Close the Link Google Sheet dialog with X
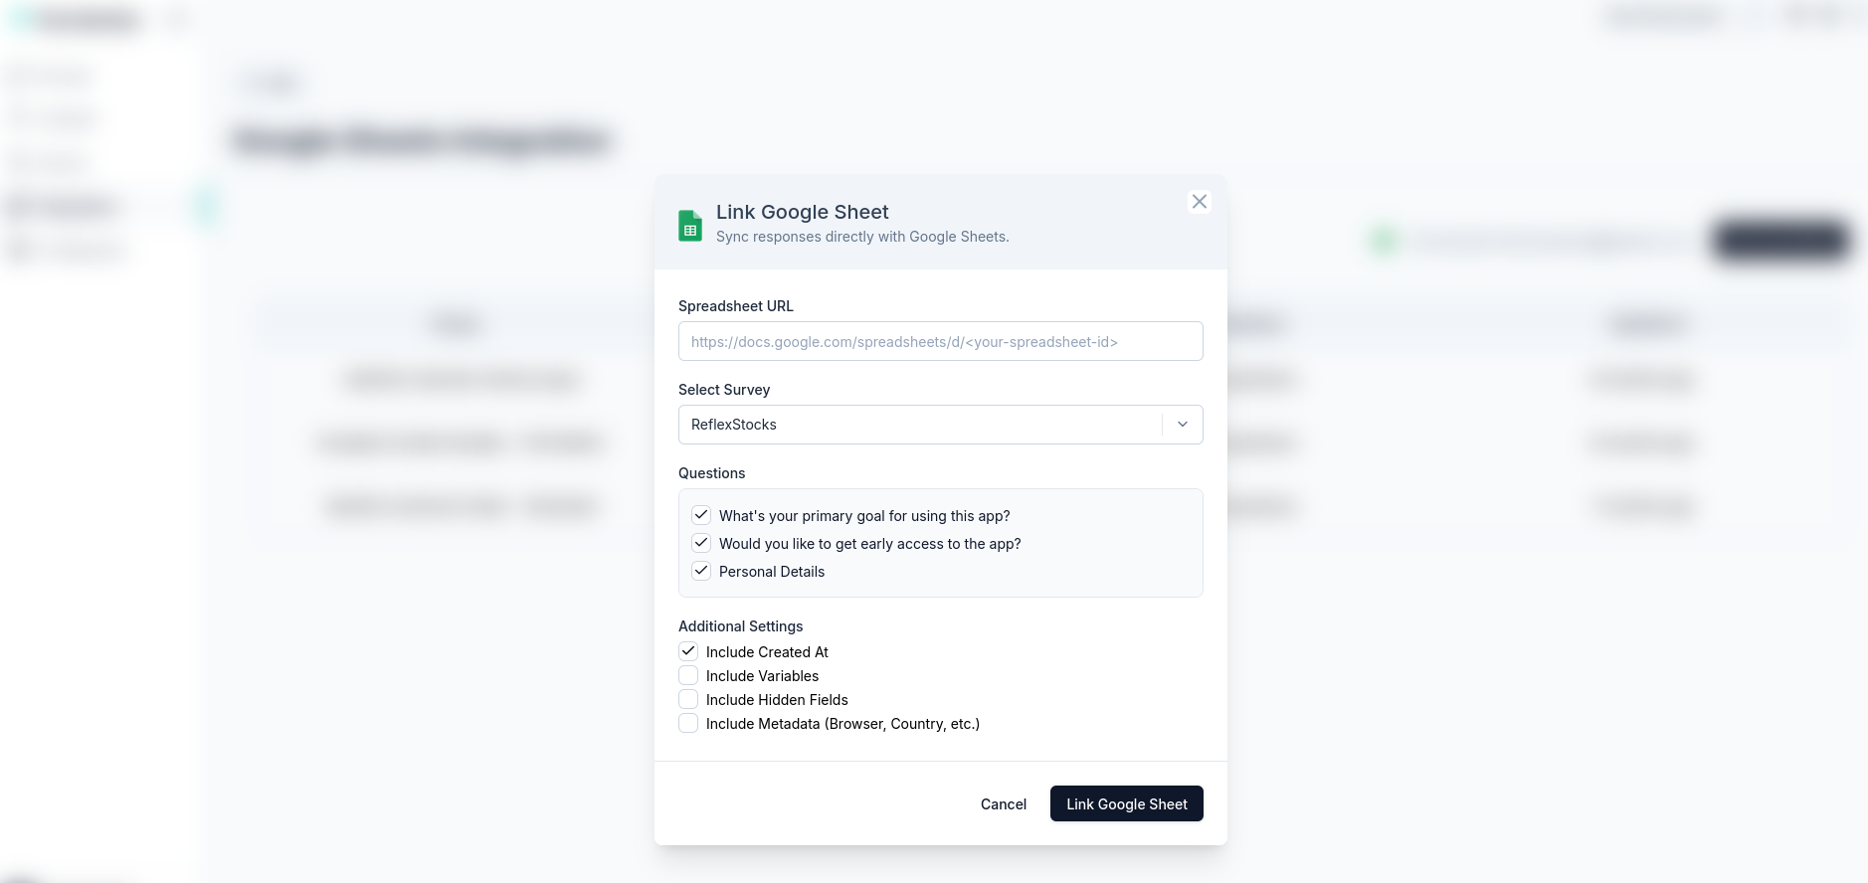 click(1200, 202)
